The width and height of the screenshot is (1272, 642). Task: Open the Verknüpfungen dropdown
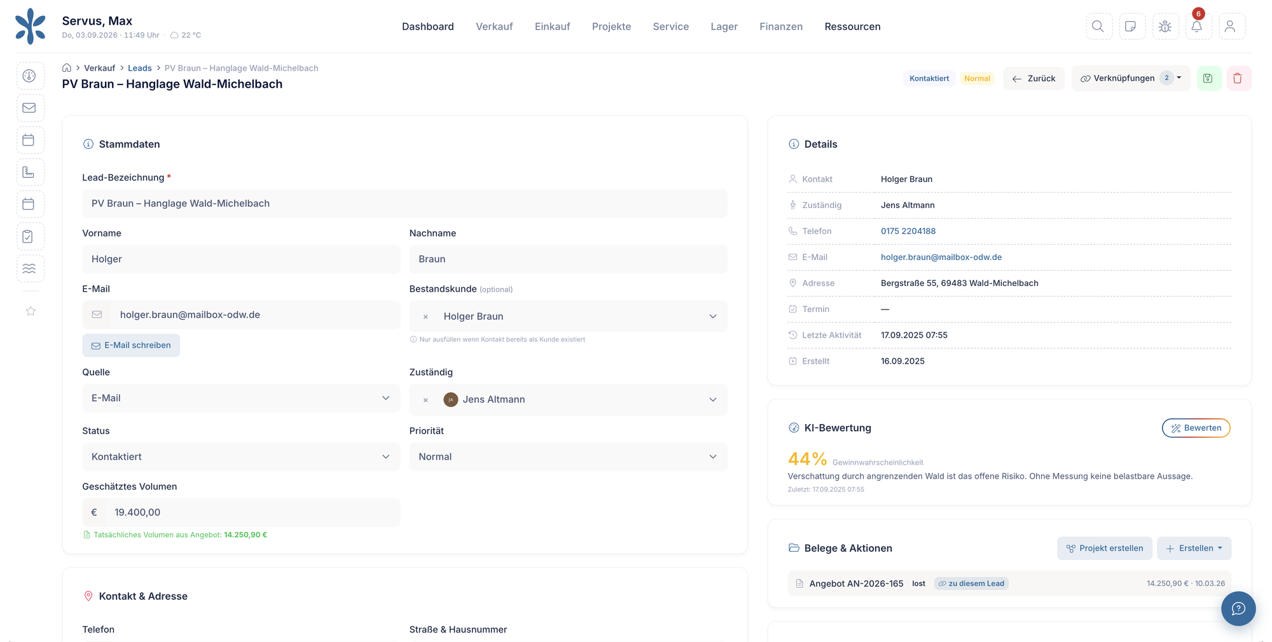[1130, 78]
